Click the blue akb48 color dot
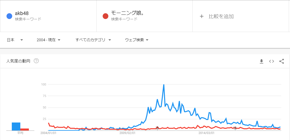 tap(9, 16)
